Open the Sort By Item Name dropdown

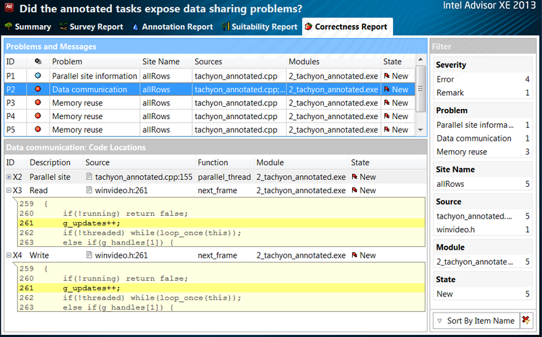(476, 320)
